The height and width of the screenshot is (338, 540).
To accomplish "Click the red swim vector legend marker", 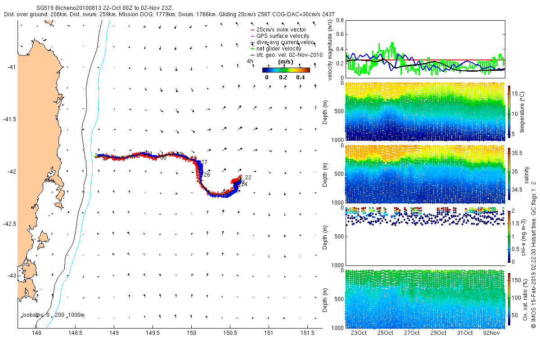I will pyautogui.click(x=252, y=30).
